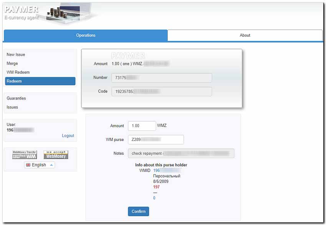Screen dimensions: 326x225
Task: Click the WebMoney Transfer verified badge
Action: [x=25, y=155]
